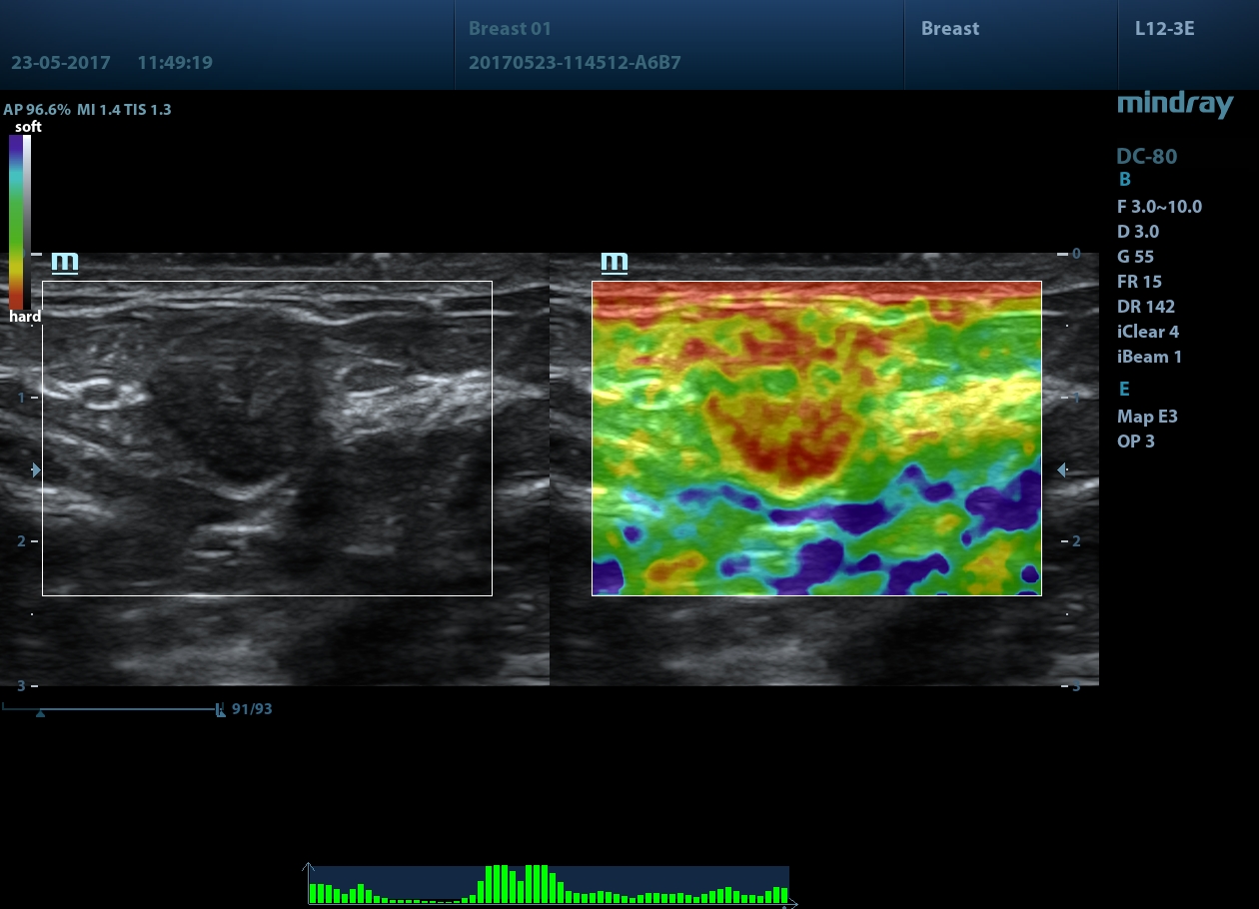Click the grayscale map bar beside the color bar
This screenshot has width=1259, height=909.
click(x=27, y=220)
